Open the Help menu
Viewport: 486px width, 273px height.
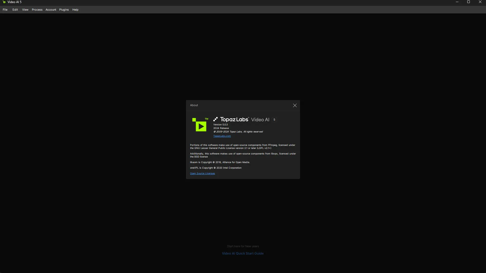[75, 10]
